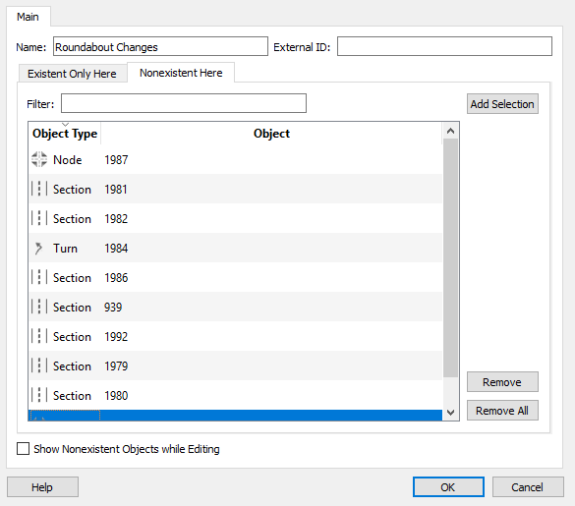Click the Add Selection button
The image size is (575, 506).
(502, 104)
